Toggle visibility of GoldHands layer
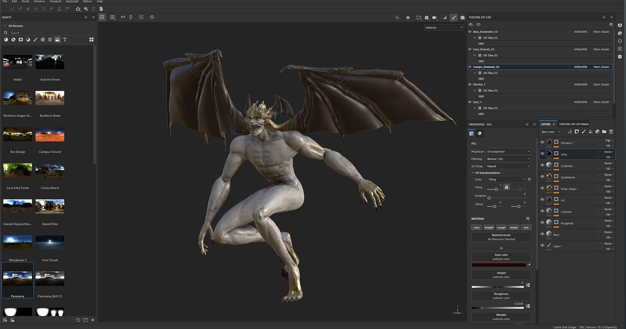 click(x=542, y=177)
